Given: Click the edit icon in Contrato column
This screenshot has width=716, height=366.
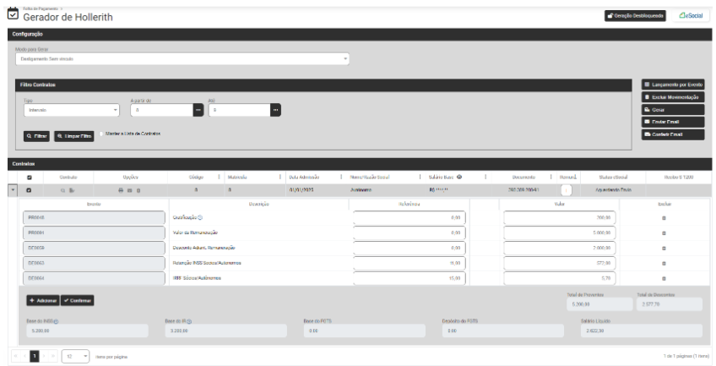Looking at the screenshot, I should pyautogui.click(x=72, y=190).
